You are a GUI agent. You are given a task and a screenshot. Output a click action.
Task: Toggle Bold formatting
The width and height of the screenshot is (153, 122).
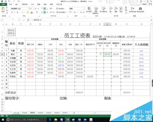(12, 12)
